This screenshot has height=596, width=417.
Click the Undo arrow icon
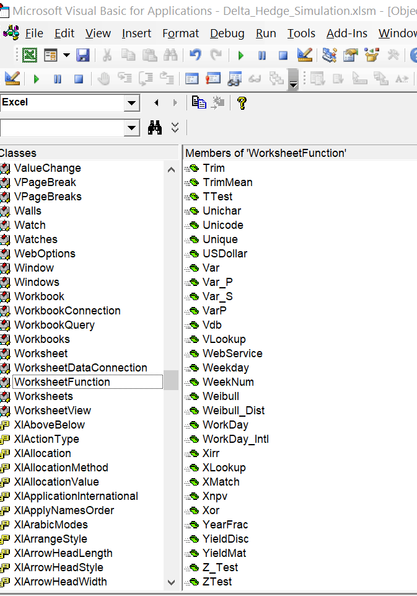pos(195,55)
